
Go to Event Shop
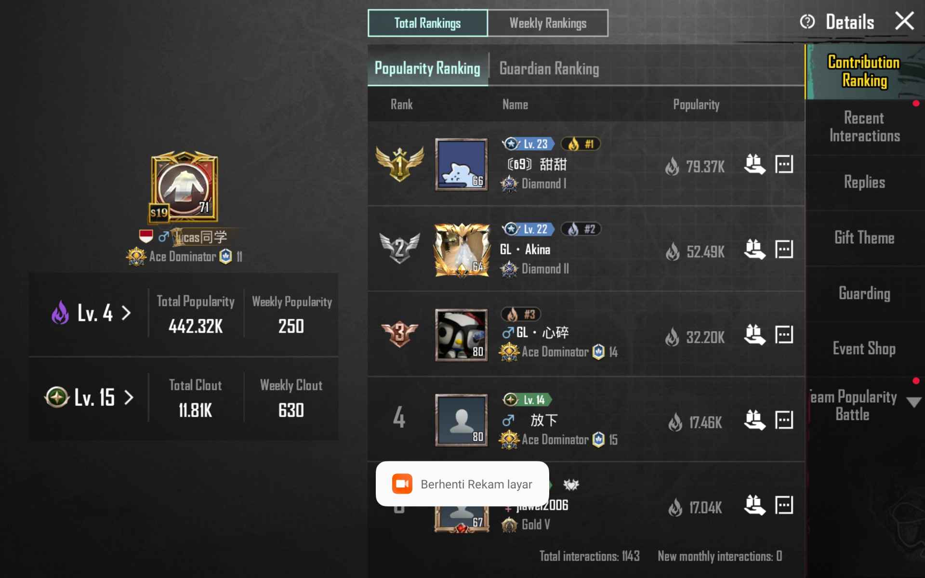pos(864,348)
